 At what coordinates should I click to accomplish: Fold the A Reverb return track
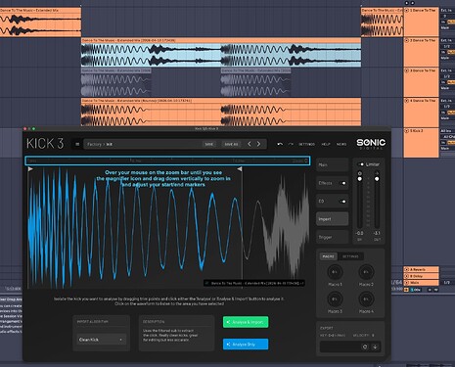(x=406, y=269)
